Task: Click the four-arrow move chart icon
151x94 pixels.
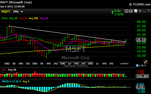Action: coord(140,11)
